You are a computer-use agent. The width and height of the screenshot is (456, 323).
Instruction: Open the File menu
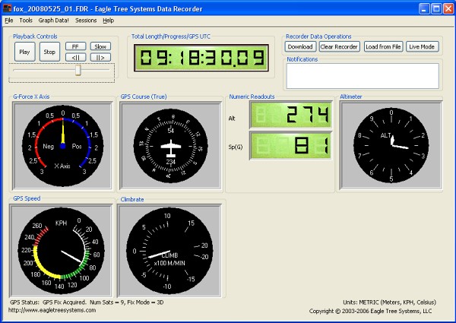pos(9,20)
